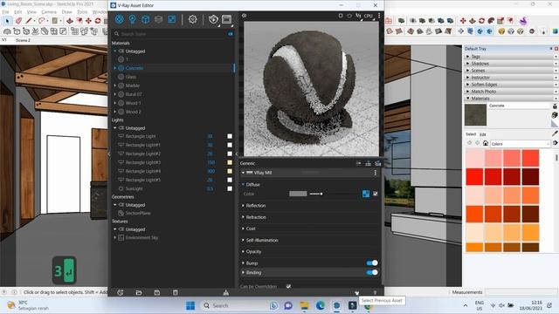Toggle enable box for Rectangle Light
The height and width of the screenshot is (314, 559).
(x=230, y=136)
